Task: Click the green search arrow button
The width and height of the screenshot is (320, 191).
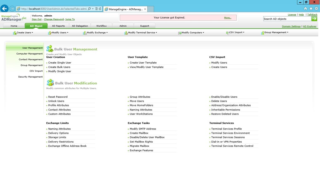Action: pyautogui.click(x=314, y=19)
